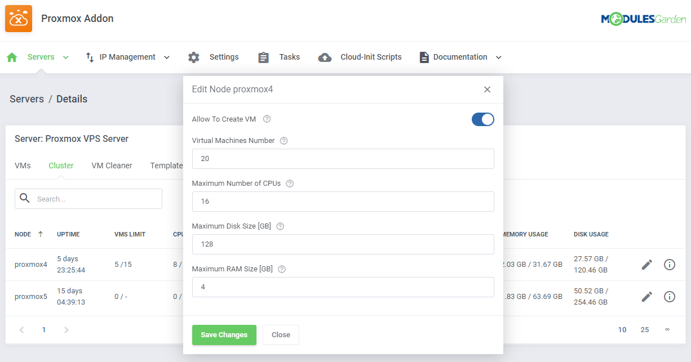
Task: Show 25 entries per page
Action: click(x=645, y=330)
